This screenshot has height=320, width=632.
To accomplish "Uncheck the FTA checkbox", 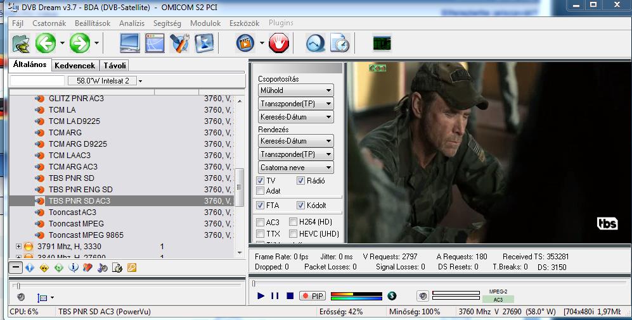I will (261, 205).
